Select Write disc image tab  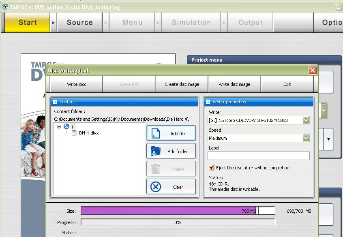234,84
